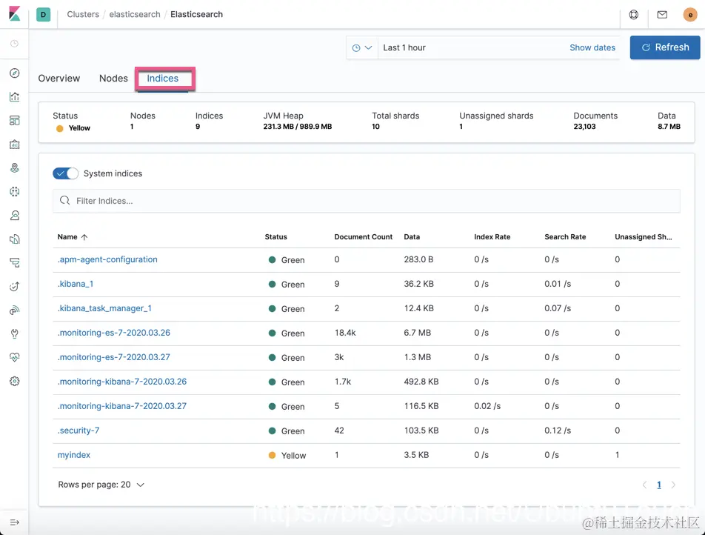The width and height of the screenshot is (705, 535).
Task: Open the newsfeed mail icon
Action: (x=662, y=15)
